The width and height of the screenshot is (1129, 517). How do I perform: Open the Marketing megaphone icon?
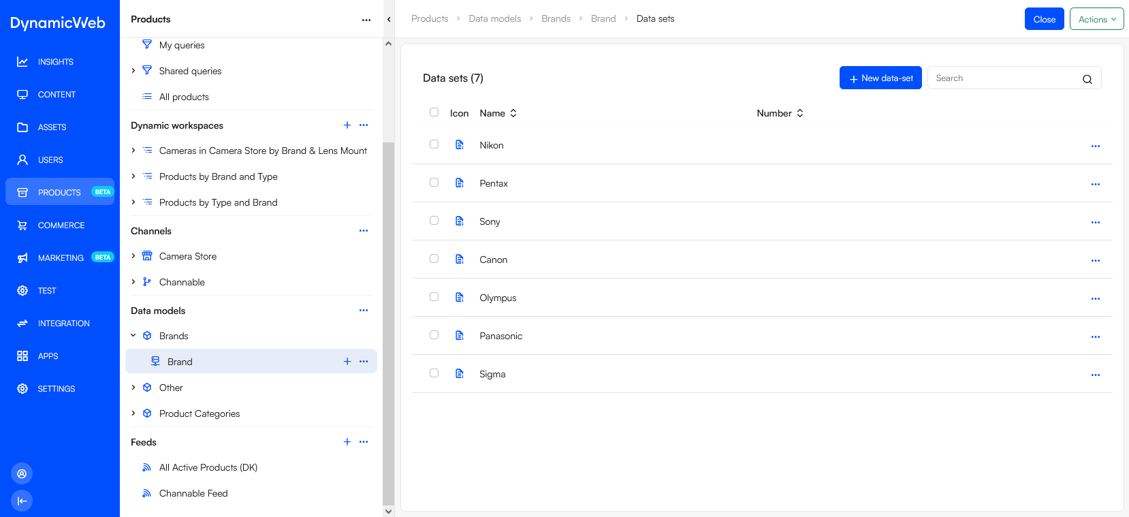[22, 258]
